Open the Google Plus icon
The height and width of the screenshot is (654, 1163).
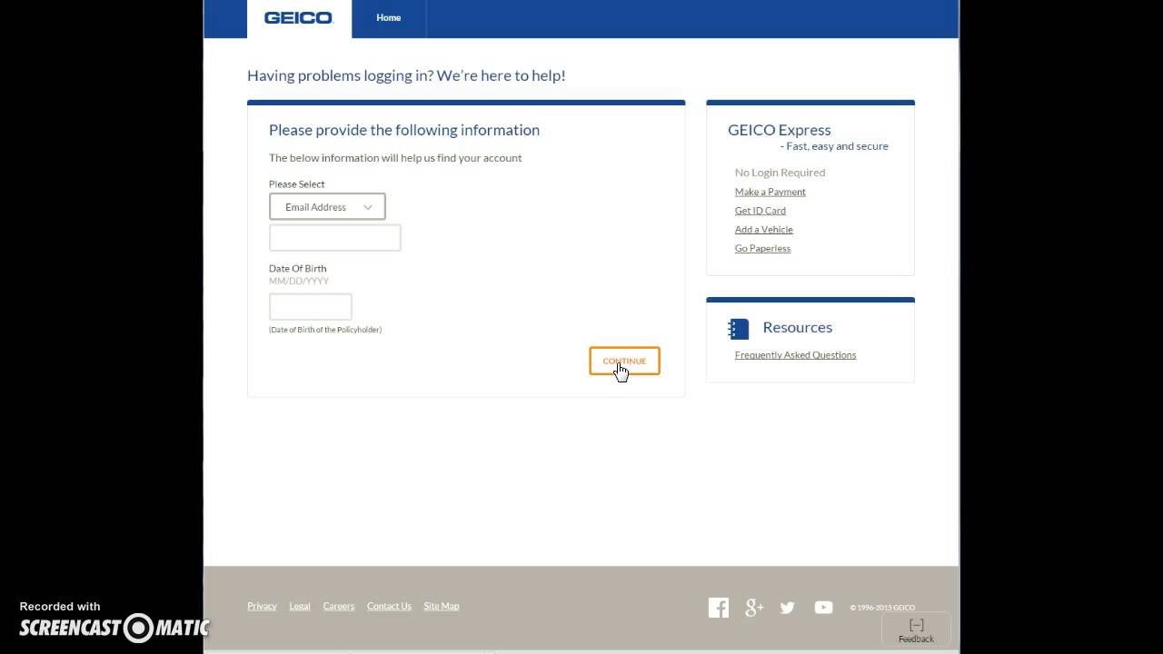pos(754,608)
